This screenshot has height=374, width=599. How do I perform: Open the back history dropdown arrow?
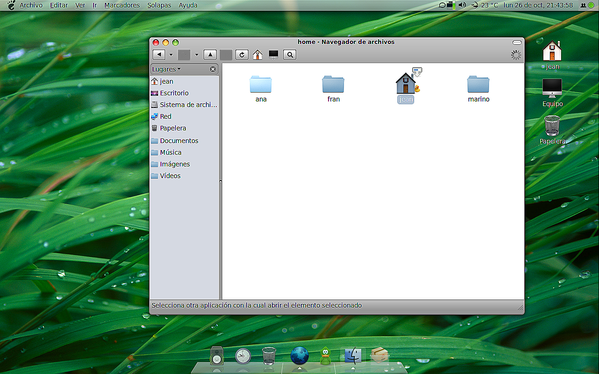[171, 55]
